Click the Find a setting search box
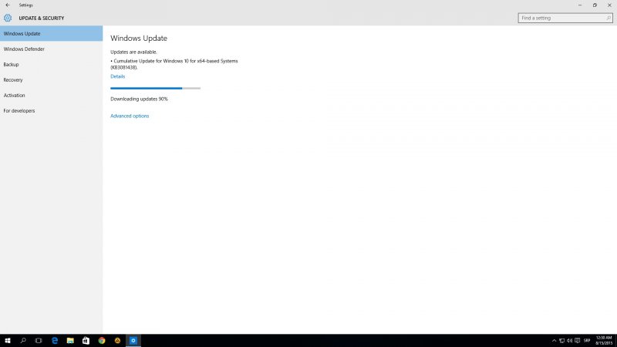The height and width of the screenshot is (347, 617). coord(565,18)
